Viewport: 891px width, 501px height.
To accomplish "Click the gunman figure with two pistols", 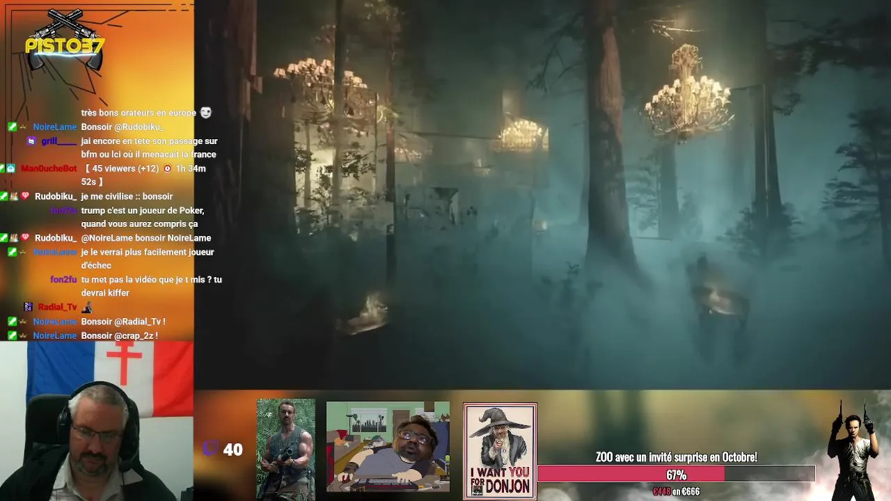I will [x=853, y=450].
